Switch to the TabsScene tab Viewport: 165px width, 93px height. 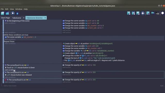(16, 18)
